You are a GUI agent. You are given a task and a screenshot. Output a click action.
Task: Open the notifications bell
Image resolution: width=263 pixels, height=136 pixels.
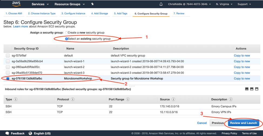[161, 4]
